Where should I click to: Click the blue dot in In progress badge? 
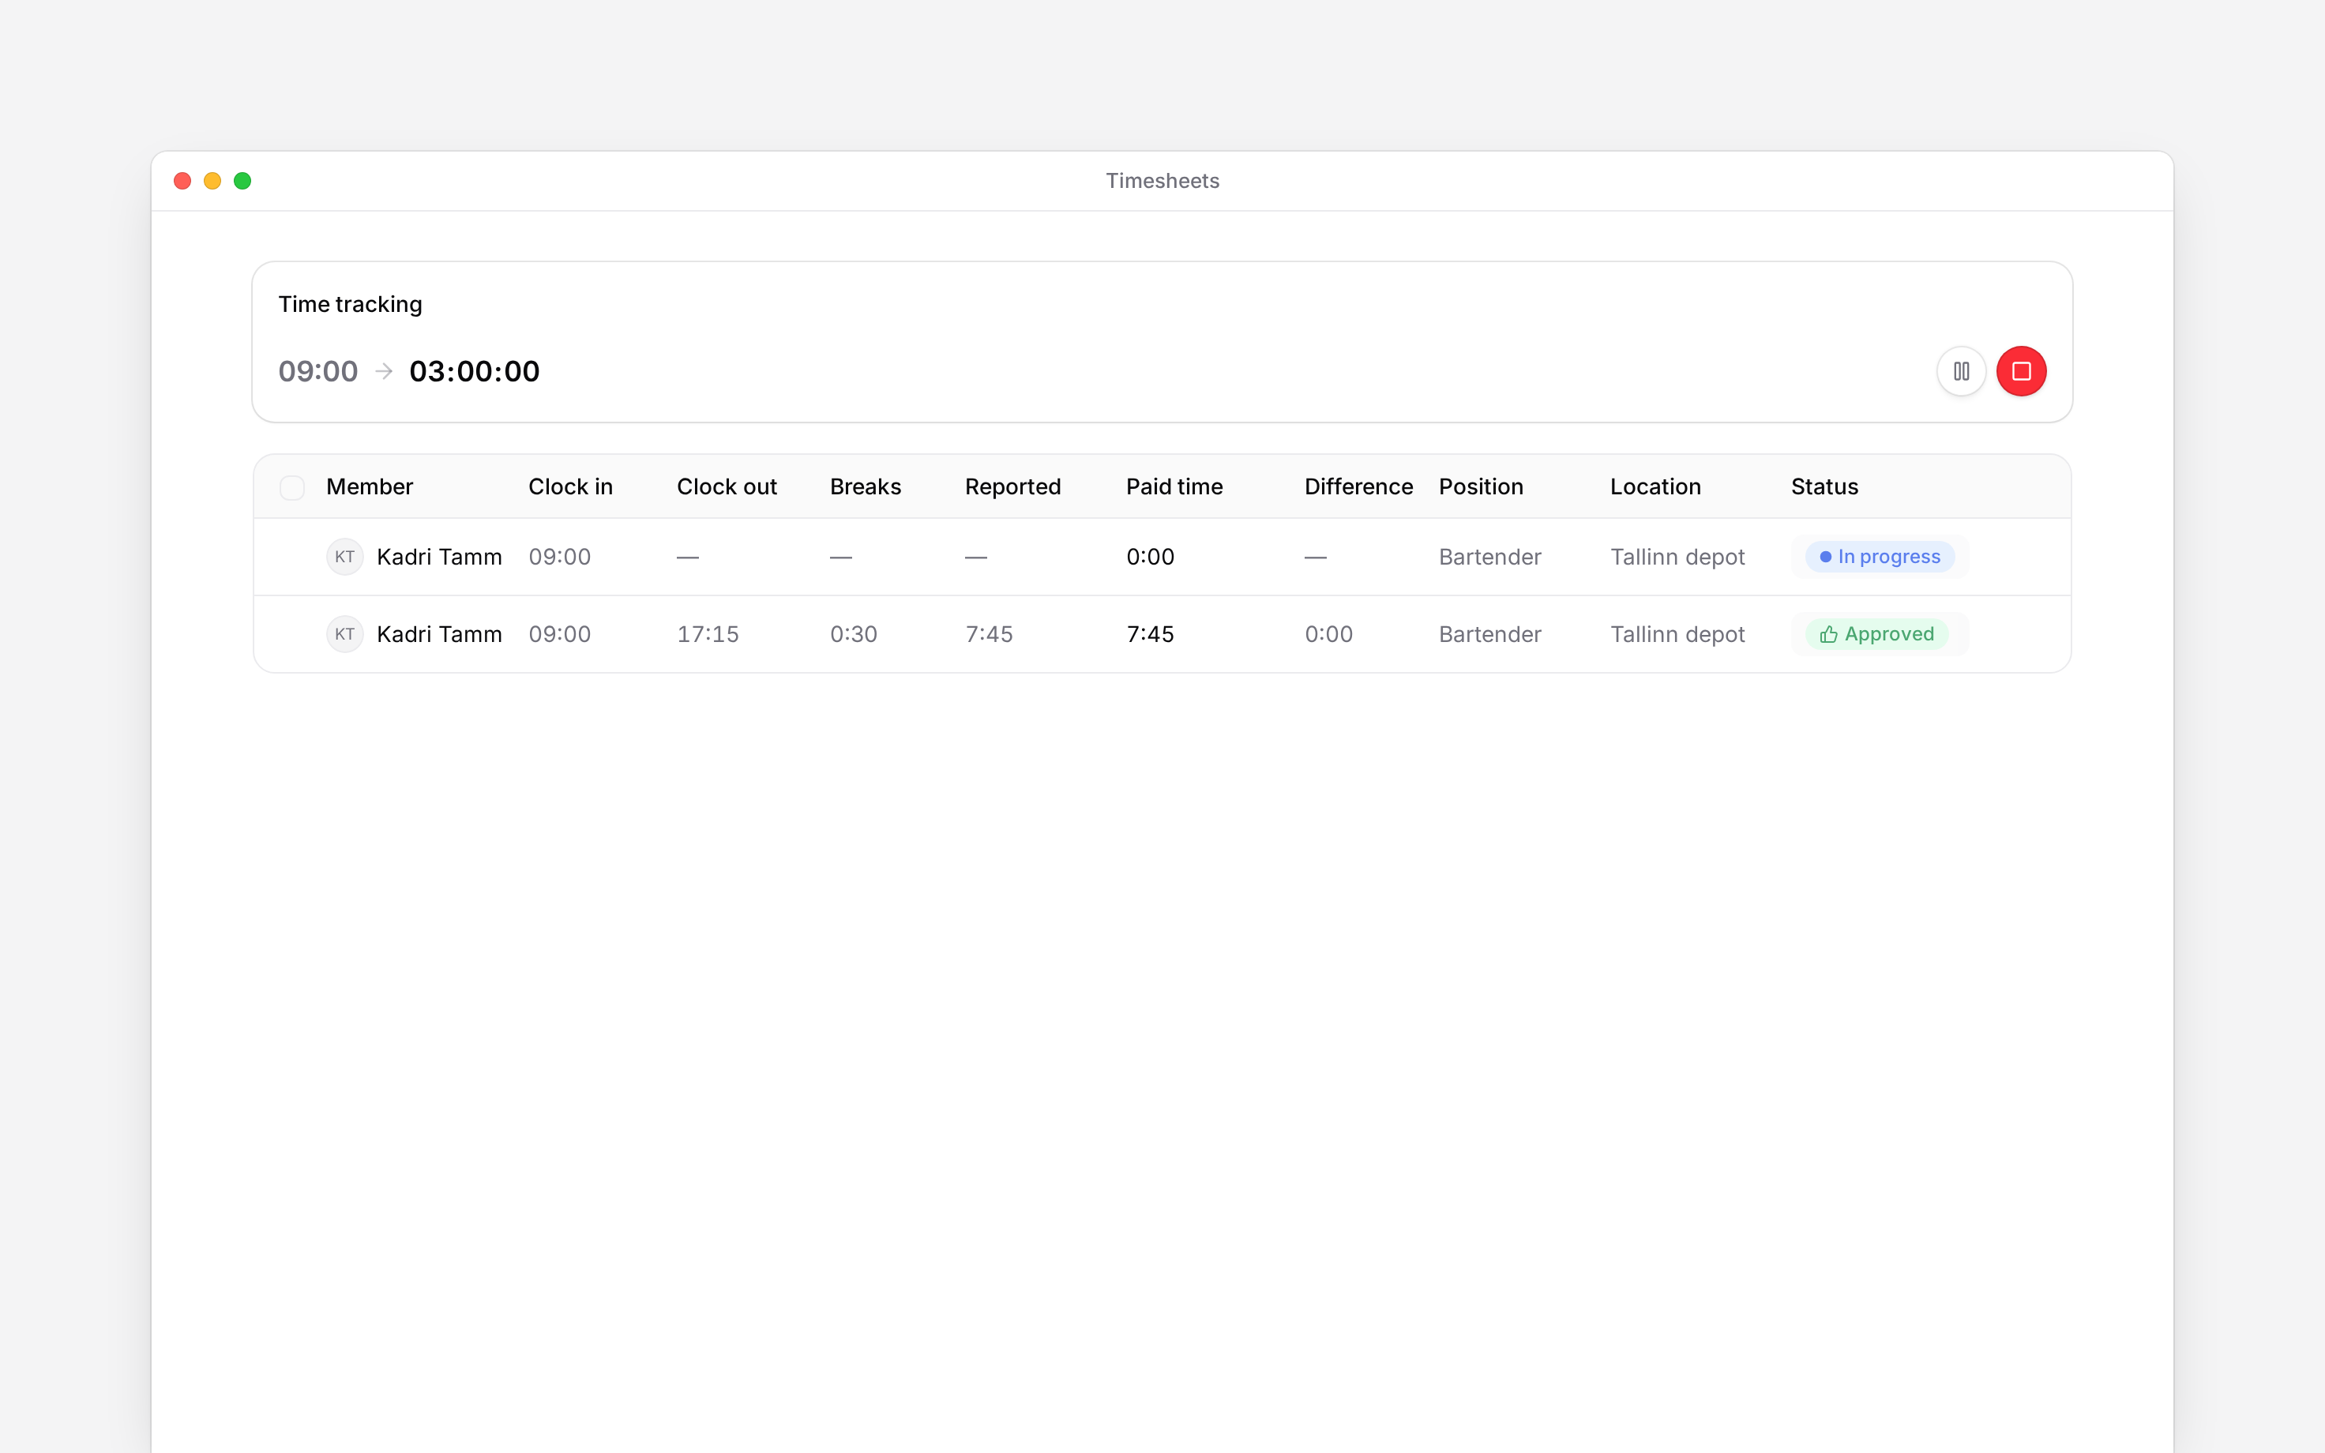[1825, 557]
